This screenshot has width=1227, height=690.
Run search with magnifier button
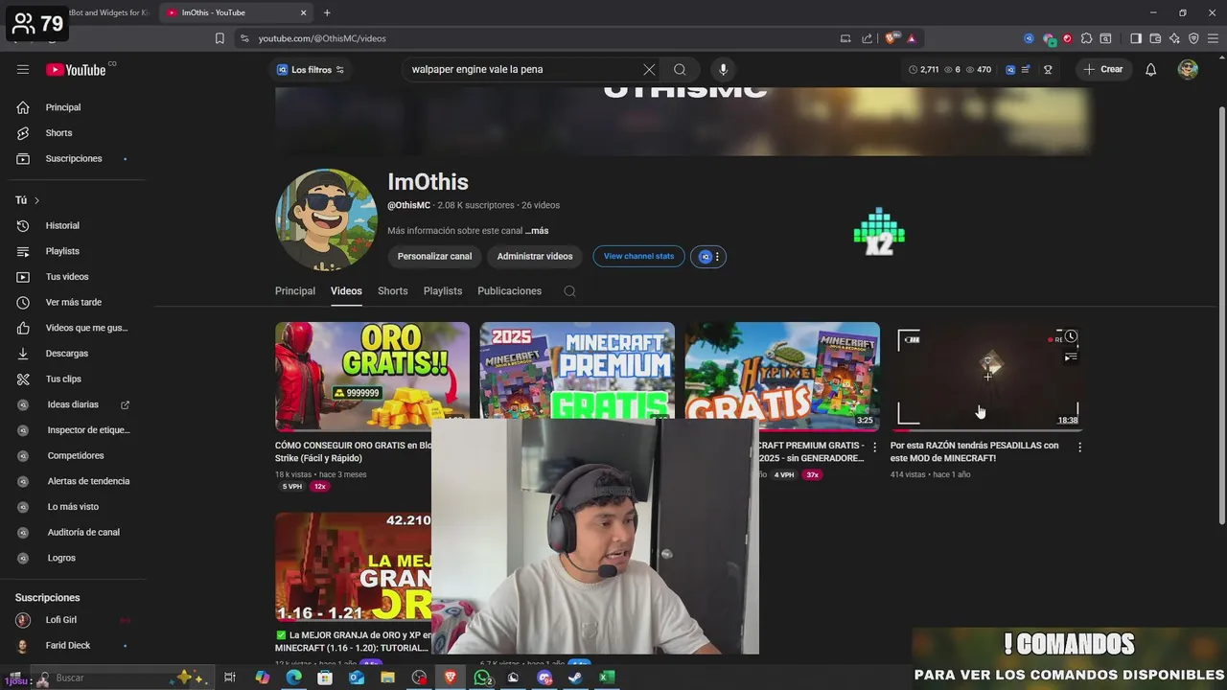(x=680, y=69)
